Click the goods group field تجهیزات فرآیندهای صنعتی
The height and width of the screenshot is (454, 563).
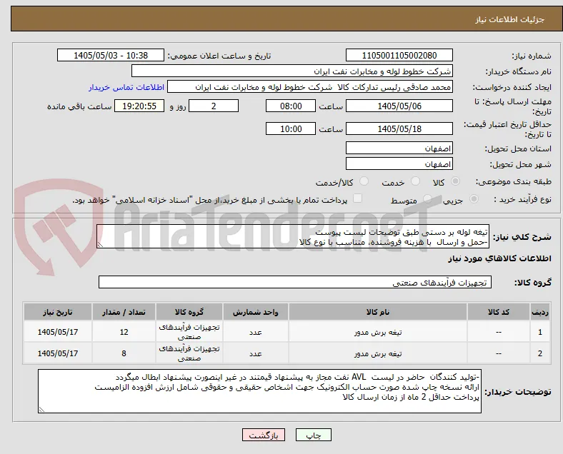pyautogui.click(x=295, y=282)
